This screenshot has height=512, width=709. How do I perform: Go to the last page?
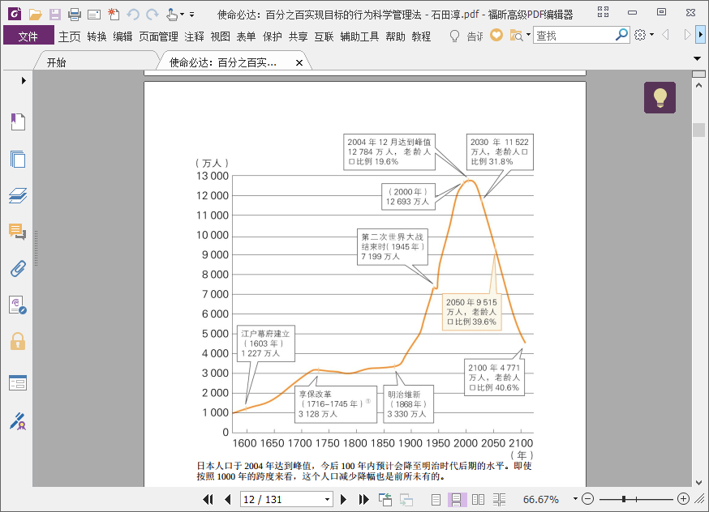click(363, 499)
